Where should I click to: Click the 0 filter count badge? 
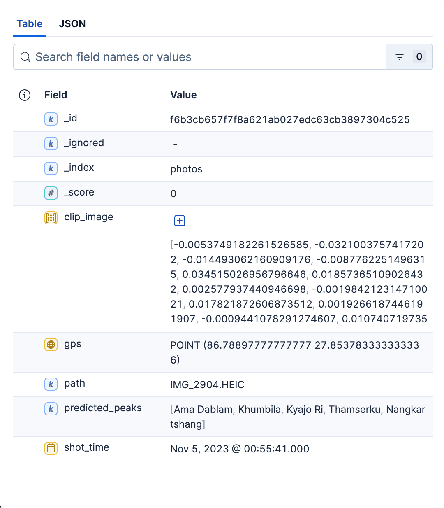click(x=419, y=57)
